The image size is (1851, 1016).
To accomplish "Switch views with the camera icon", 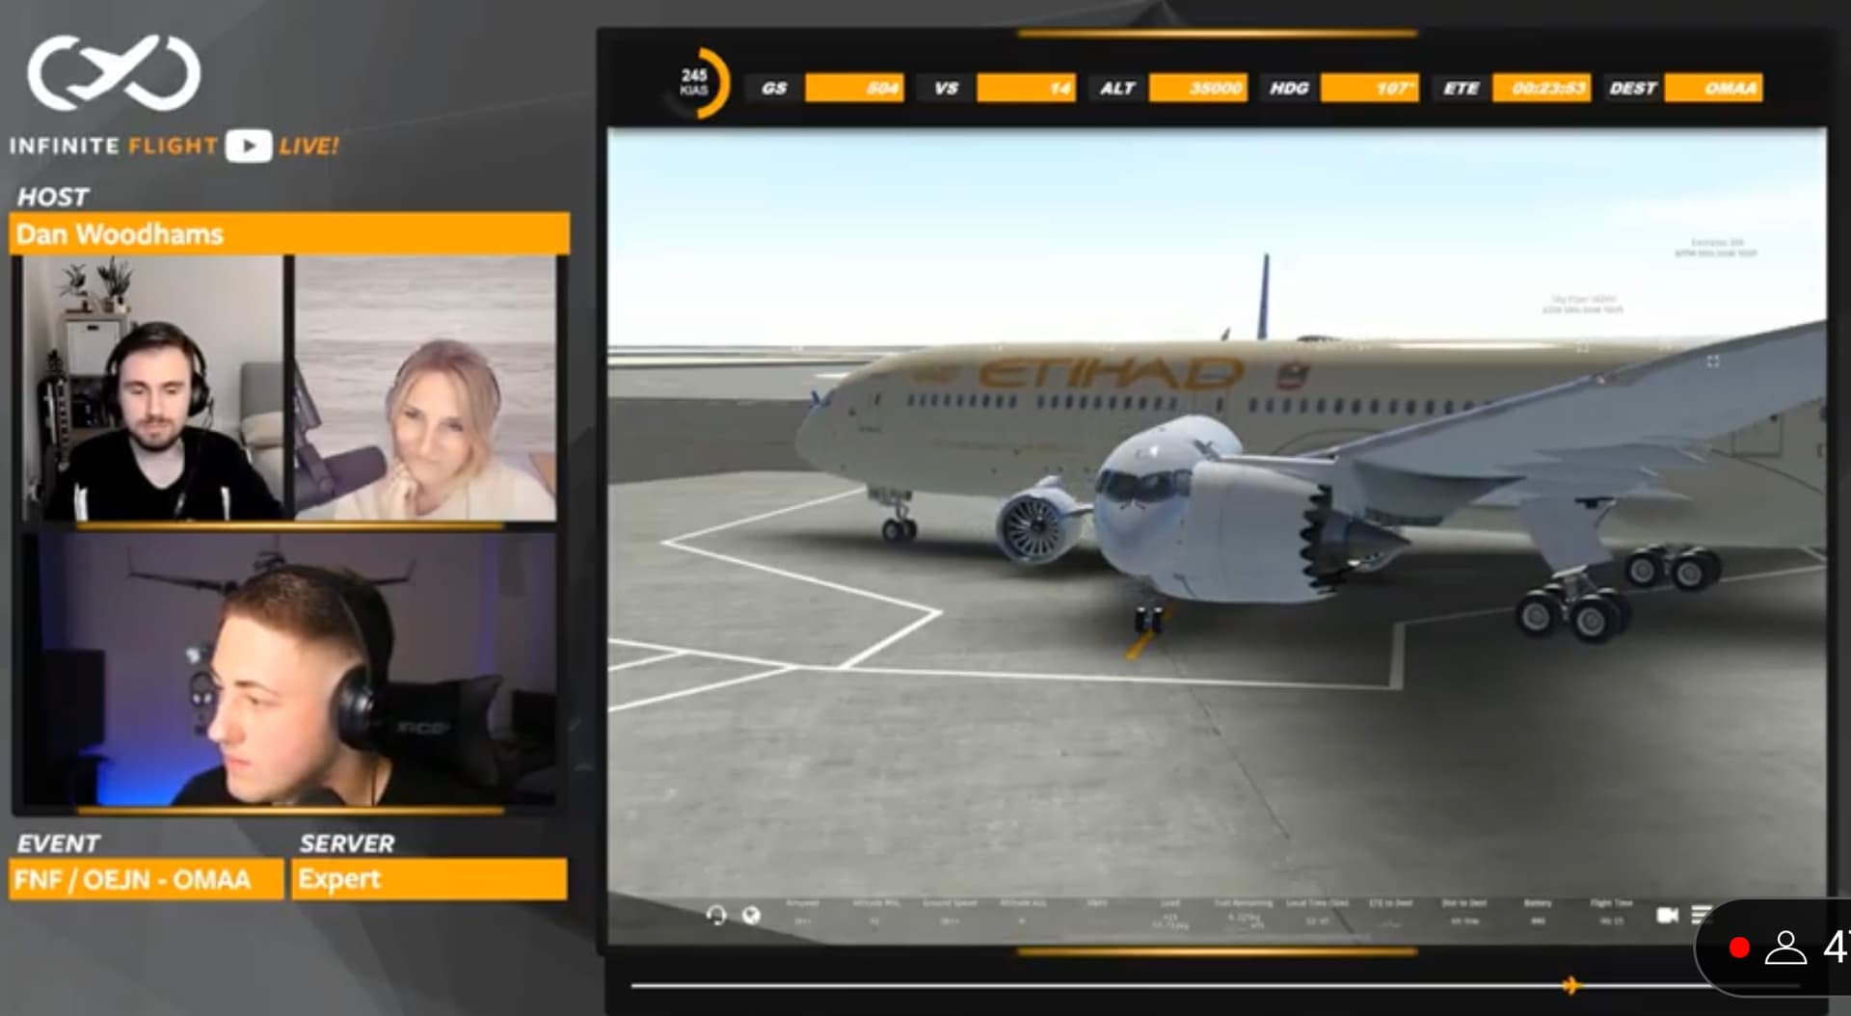I will click(x=1667, y=915).
